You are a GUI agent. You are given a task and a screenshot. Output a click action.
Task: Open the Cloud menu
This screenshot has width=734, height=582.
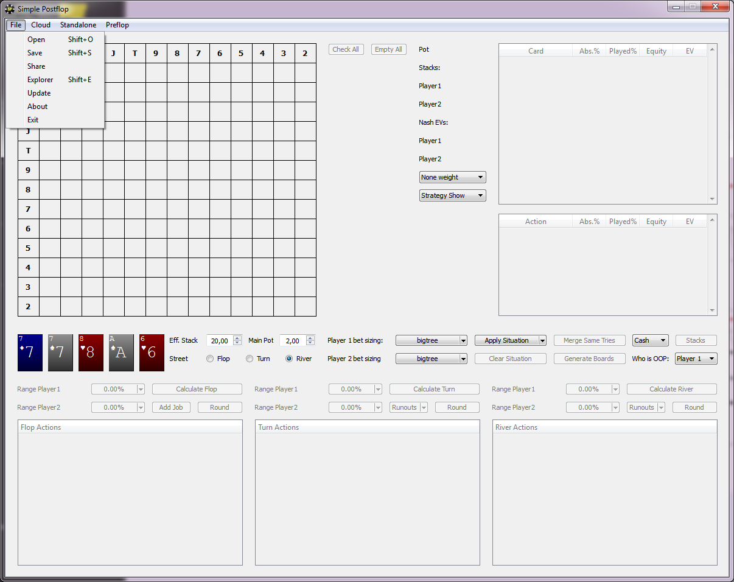[x=41, y=25]
